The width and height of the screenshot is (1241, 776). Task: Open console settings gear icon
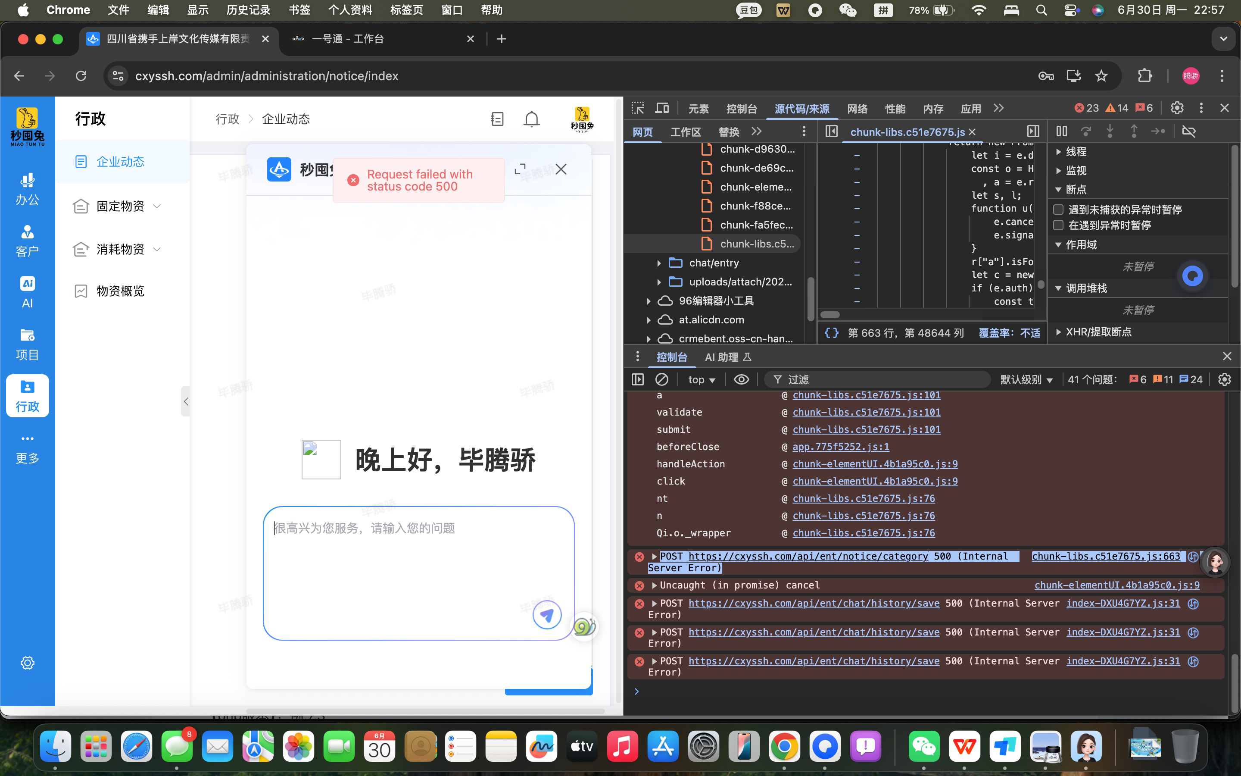[1225, 379]
